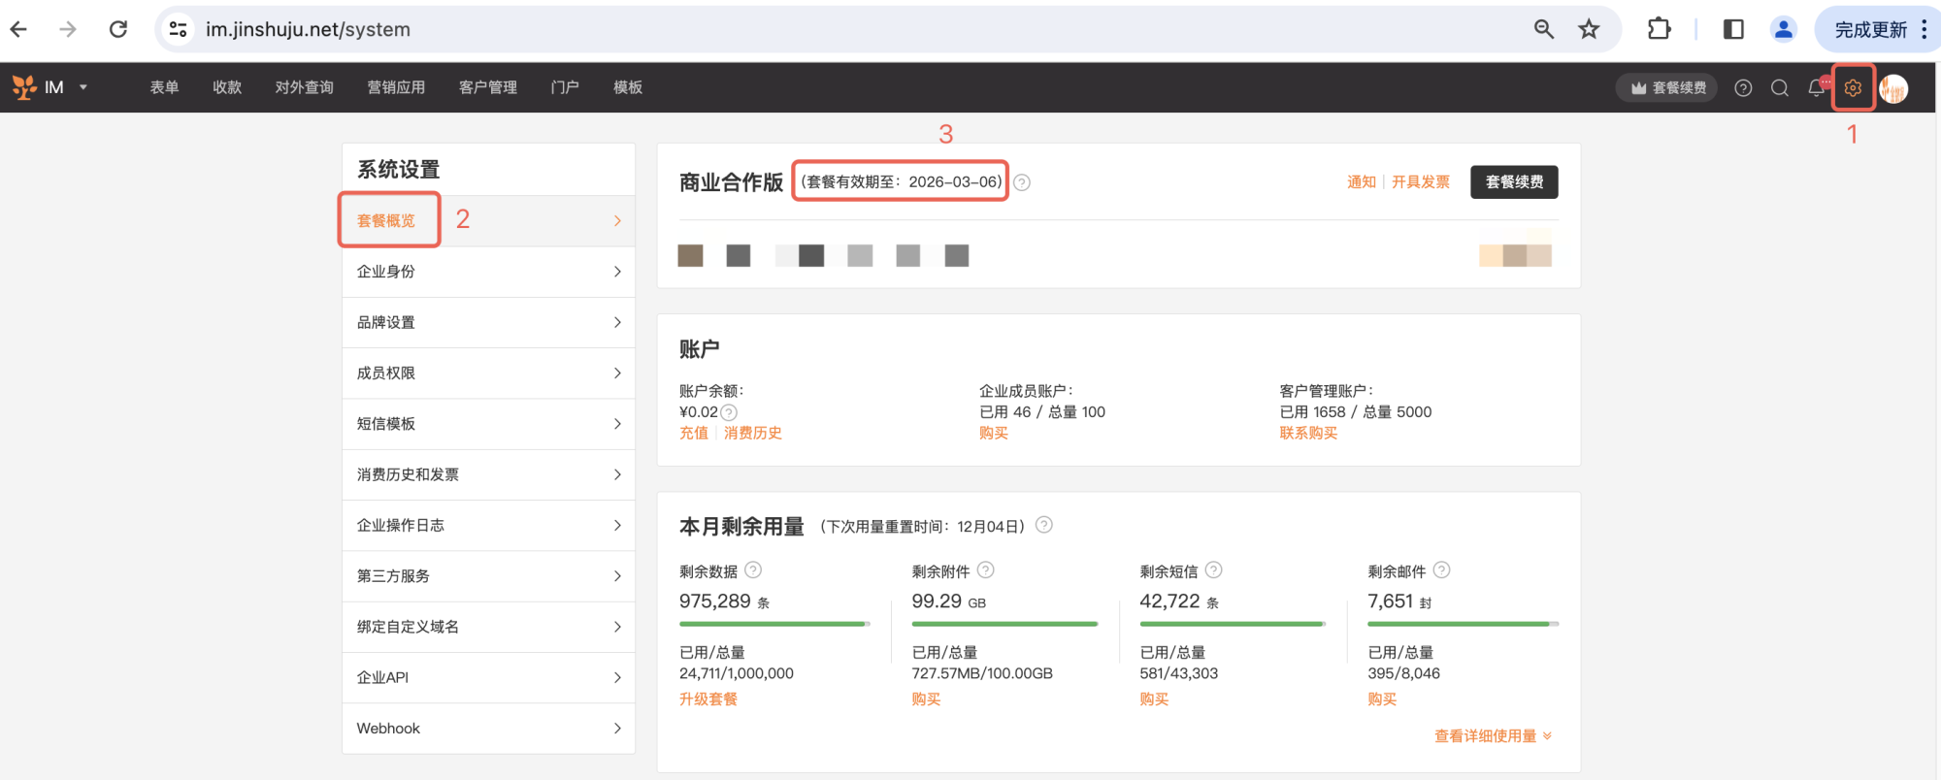1941x780 pixels.
Task: Click the 剩余邮件 progress bar
Action: pyautogui.click(x=1463, y=625)
